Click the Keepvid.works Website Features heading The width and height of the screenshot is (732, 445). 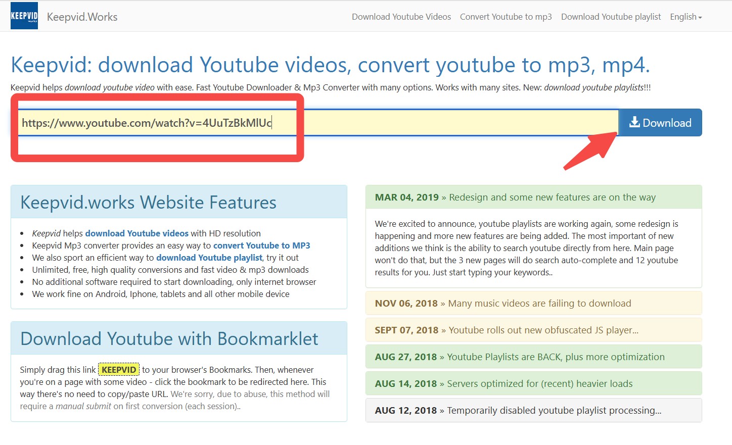[x=149, y=202]
